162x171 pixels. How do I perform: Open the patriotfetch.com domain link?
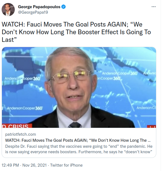click(x=20, y=134)
